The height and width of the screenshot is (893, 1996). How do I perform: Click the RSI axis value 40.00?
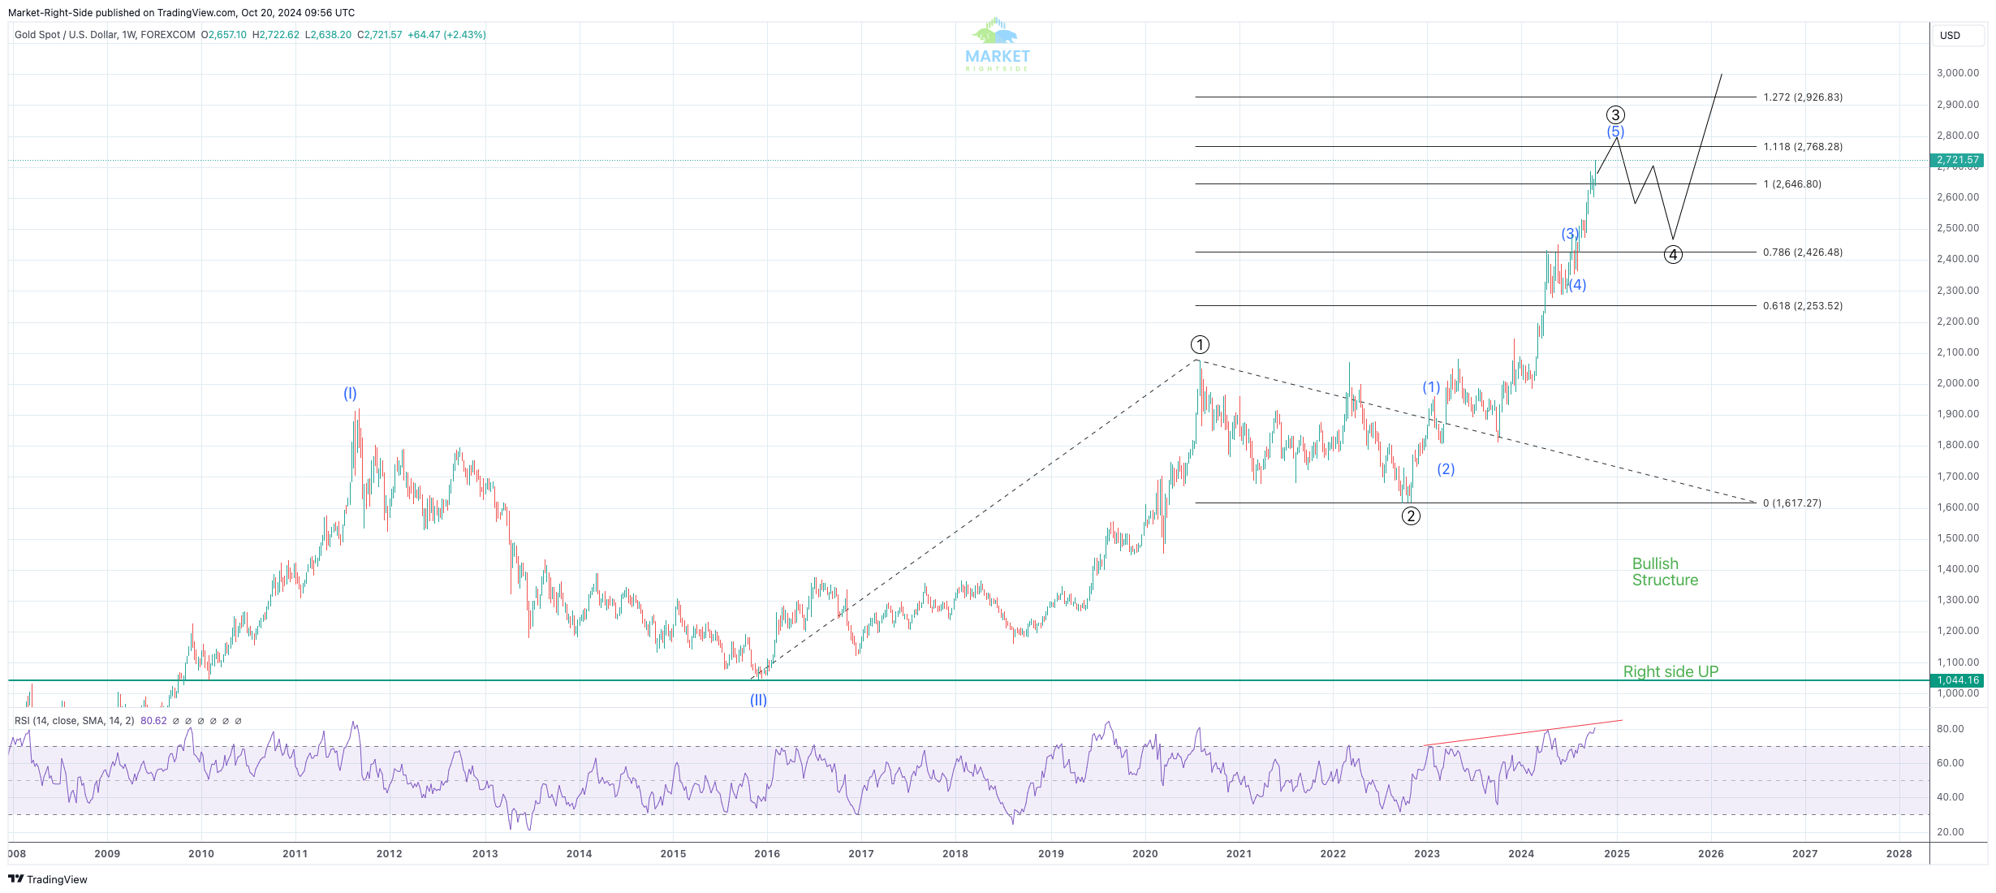[x=1950, y=797]
